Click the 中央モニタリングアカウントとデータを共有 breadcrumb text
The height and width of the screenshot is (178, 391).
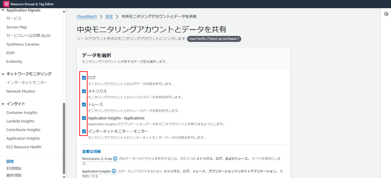[x=159, y=16]
